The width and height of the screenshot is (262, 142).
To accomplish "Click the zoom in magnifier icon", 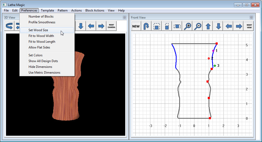I will tap(188, 26).
